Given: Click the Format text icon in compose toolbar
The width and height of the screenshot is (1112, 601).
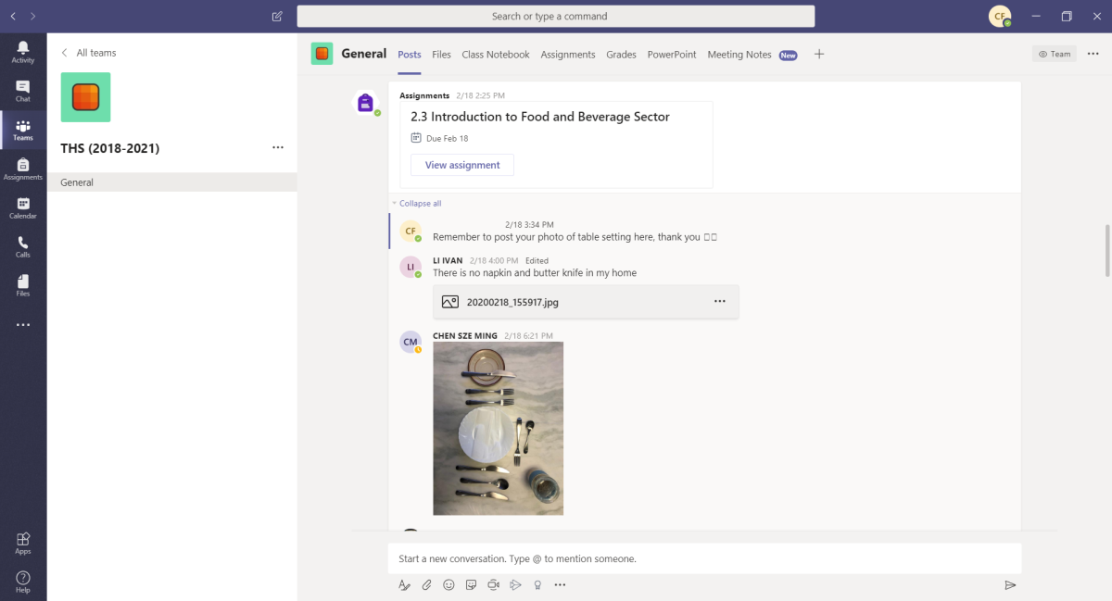Looking at the screenshot, I should pyautogui.click(x=404, y=584).
